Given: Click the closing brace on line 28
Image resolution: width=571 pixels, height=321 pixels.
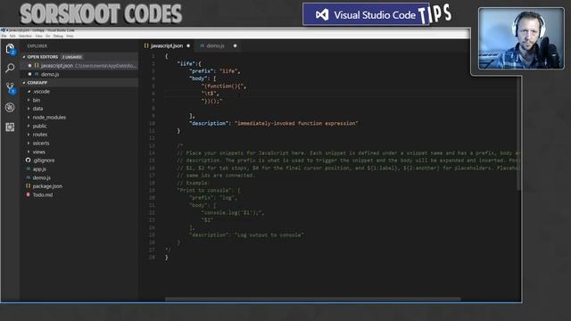Looking at the screenshot, I should [167, 258].
